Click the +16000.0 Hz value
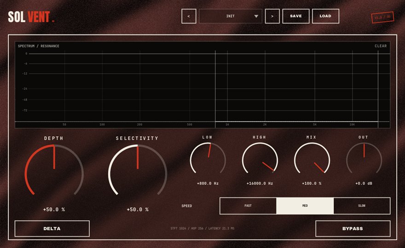405x248 pixels. [260, 184]
